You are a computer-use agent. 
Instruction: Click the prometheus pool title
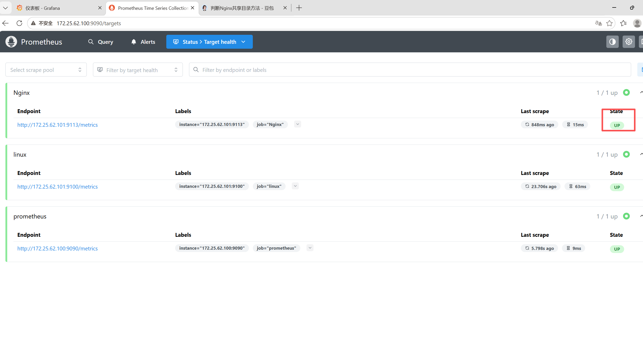(30, 216)
